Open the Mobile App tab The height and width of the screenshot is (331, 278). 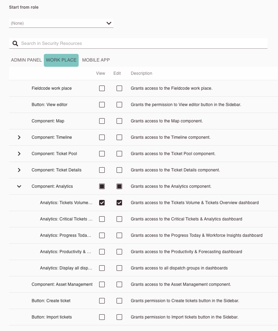click(x=96, y=60)
